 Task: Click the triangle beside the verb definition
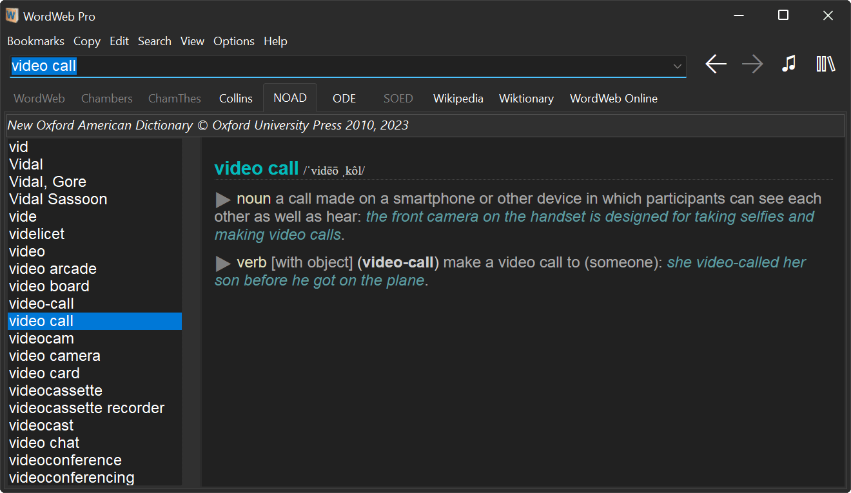(222, 262)
